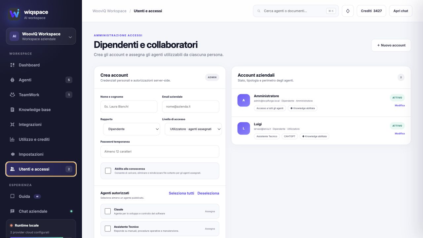The height and width of the screenshot is (238, 423).
Task: Open TeamWork menu item
Action: point(41,95)
